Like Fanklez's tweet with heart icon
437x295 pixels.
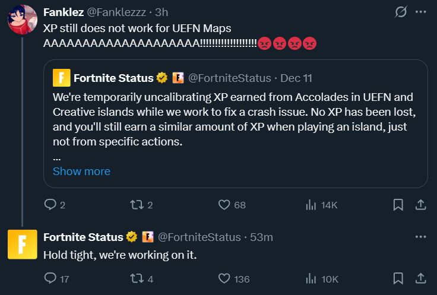[224, 205]
